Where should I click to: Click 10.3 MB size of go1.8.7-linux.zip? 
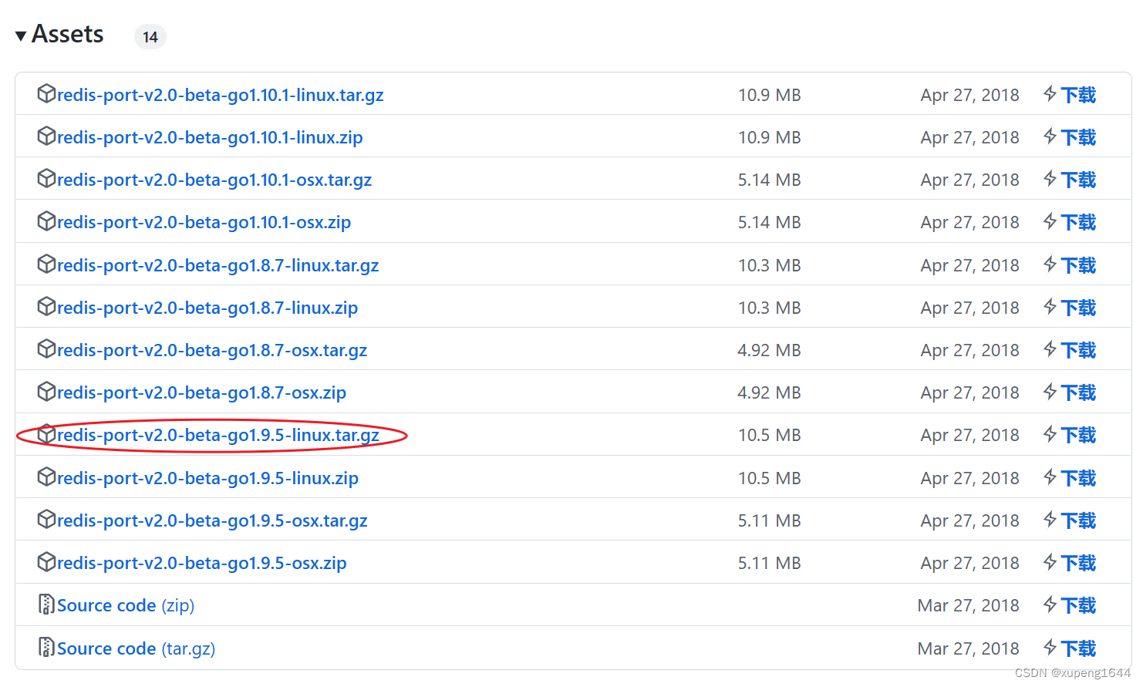pos(770,308)
